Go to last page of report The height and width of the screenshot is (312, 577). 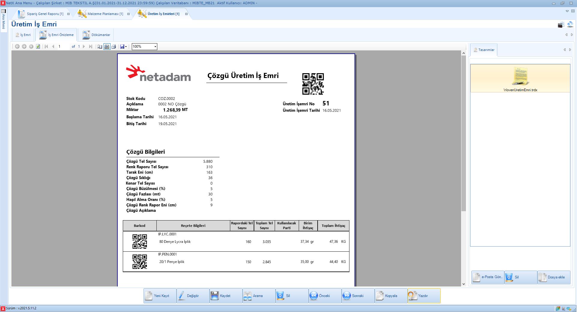click(90, 46)
